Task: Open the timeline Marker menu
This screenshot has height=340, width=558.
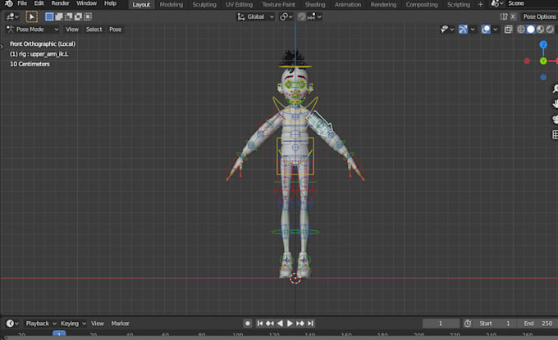Action: (120, 324)
